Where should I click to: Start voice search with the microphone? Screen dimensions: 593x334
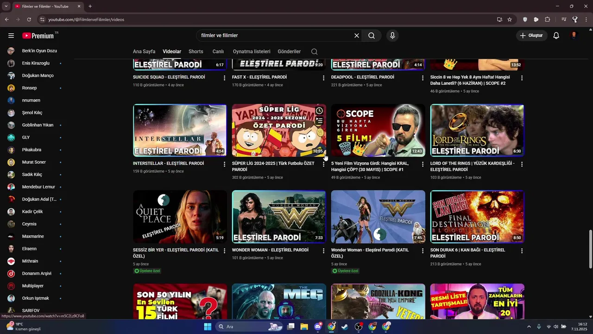click(x=392, y=36)
